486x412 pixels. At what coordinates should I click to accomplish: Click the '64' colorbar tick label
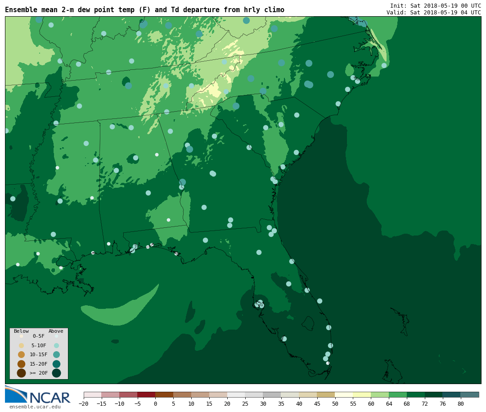pos(389,403)
